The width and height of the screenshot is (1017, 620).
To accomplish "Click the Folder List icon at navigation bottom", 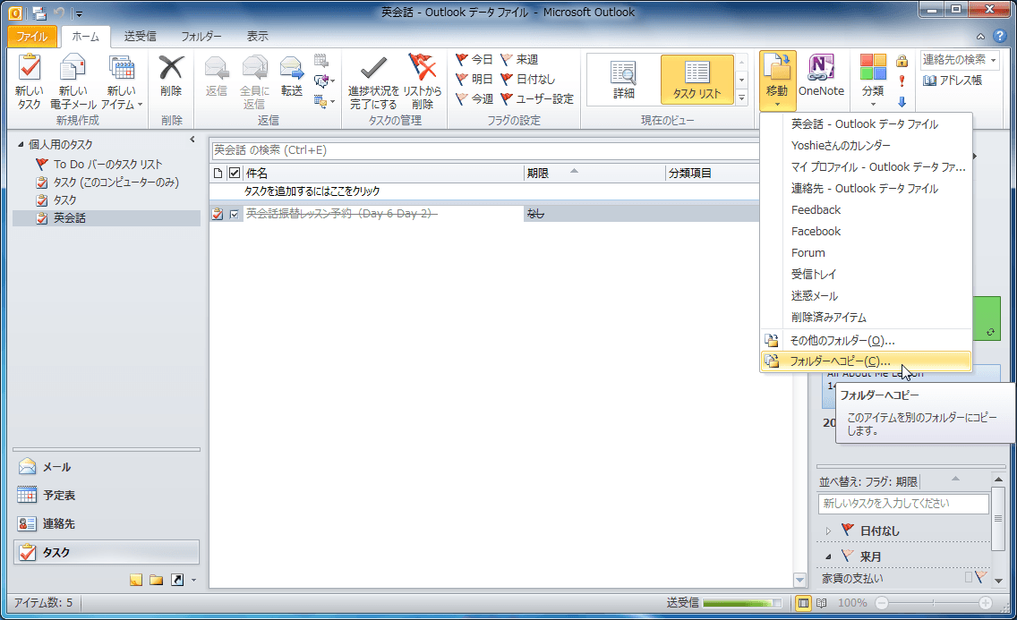I will point(157,580).
